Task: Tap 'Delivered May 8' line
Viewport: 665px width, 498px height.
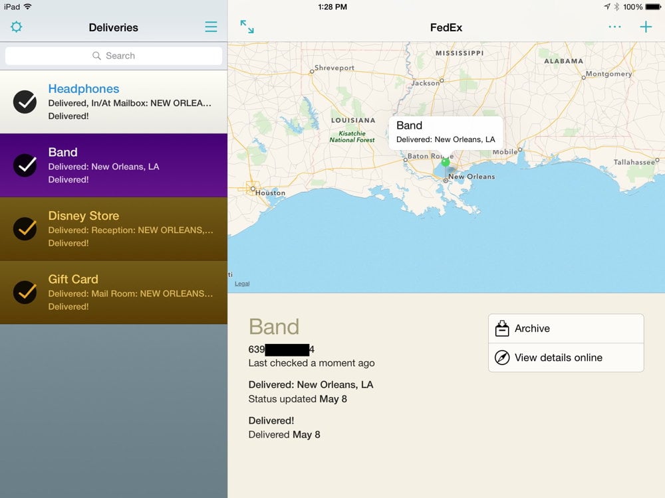Action: pos(284,434)
